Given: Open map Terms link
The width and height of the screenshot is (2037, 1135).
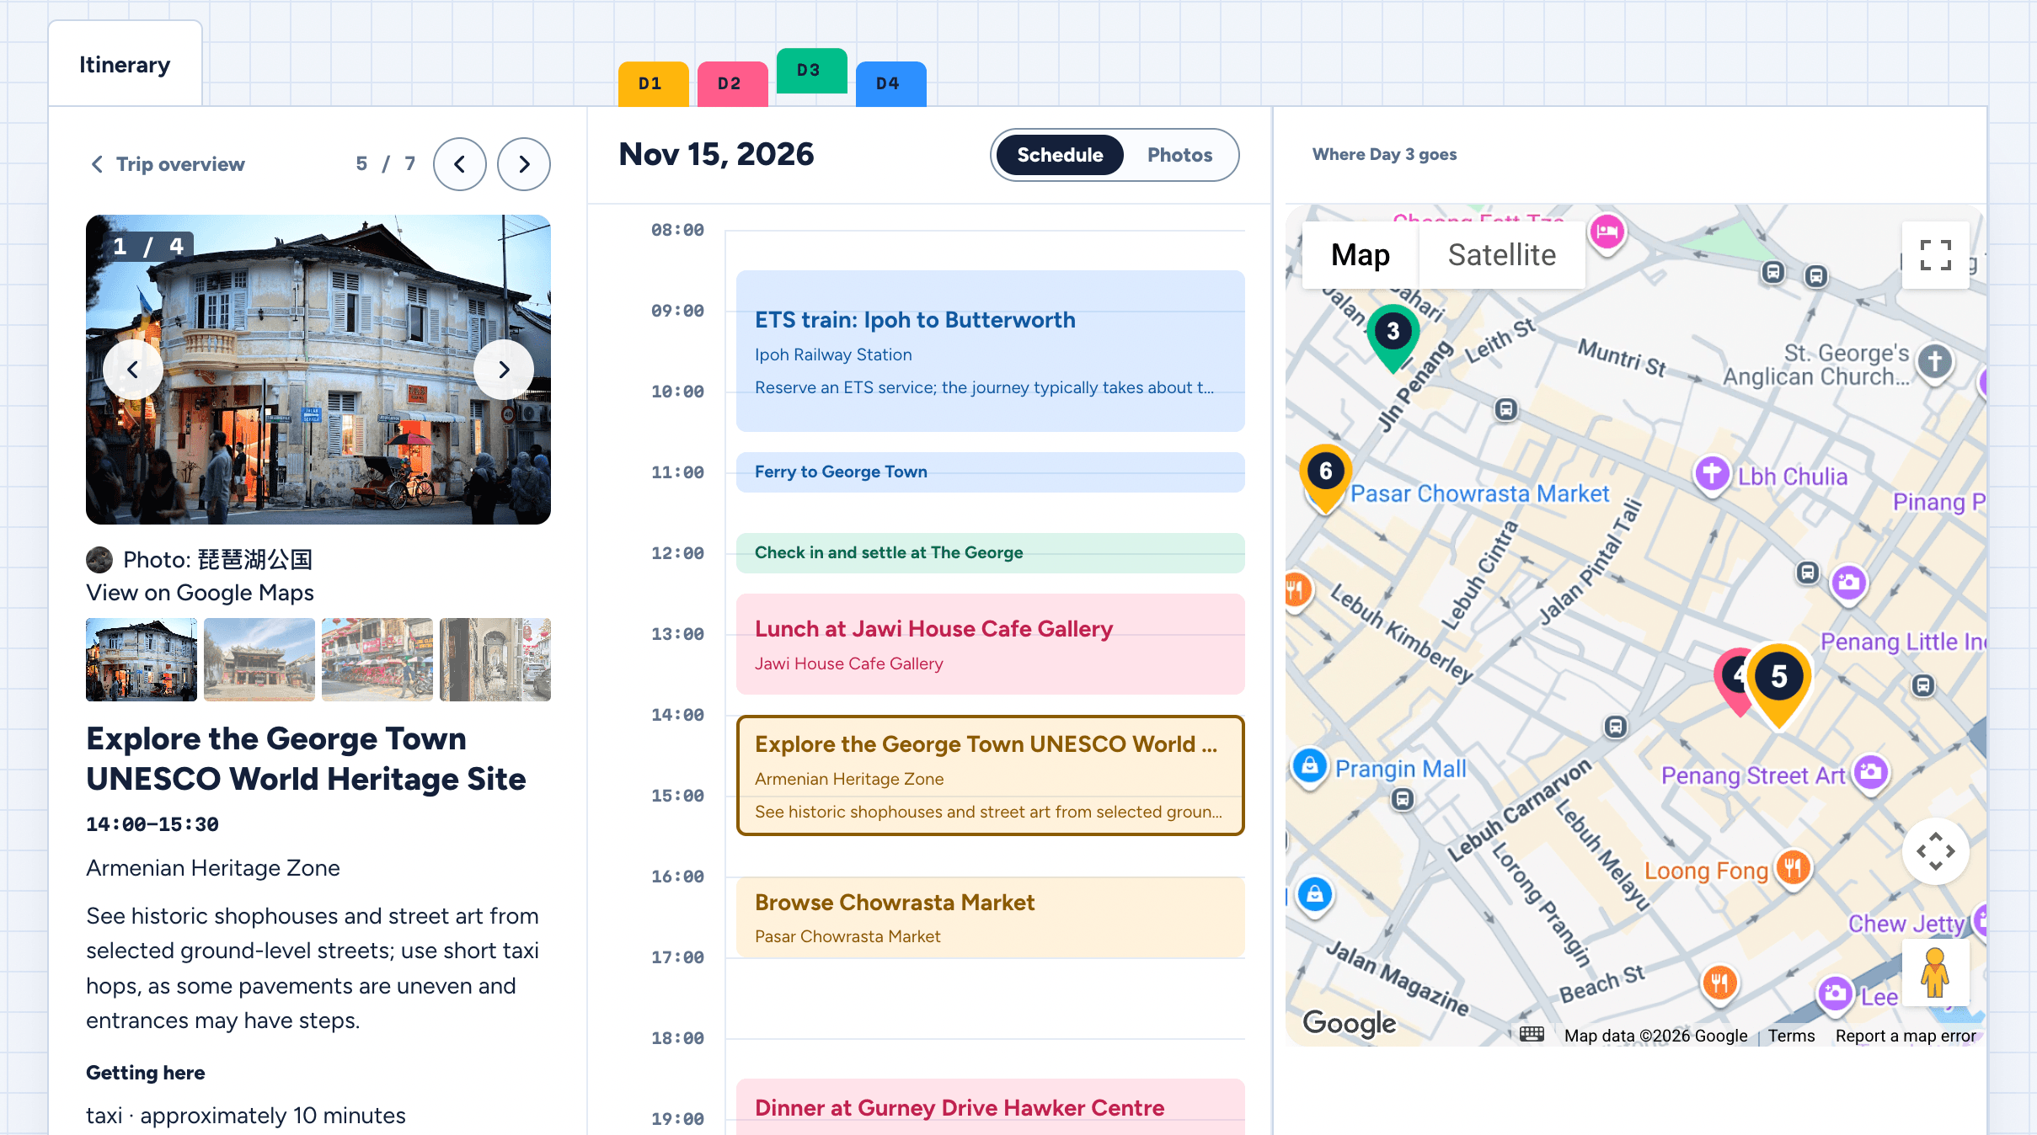Looking at the screenshot, I should coord(1791,1036).
